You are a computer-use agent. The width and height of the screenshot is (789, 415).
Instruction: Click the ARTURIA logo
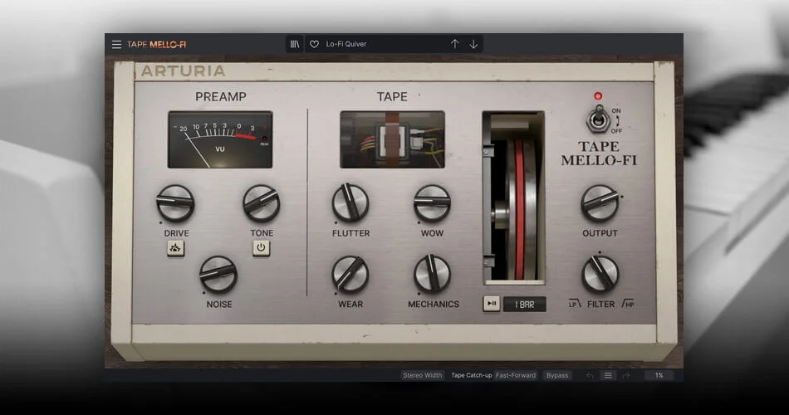click(x=184, y=71)
